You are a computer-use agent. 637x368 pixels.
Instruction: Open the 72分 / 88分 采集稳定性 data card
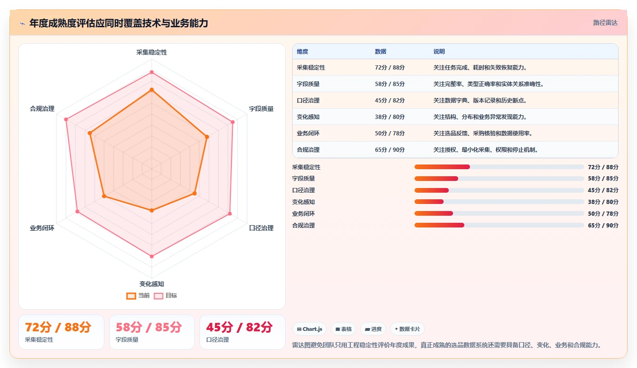[61, 332]
